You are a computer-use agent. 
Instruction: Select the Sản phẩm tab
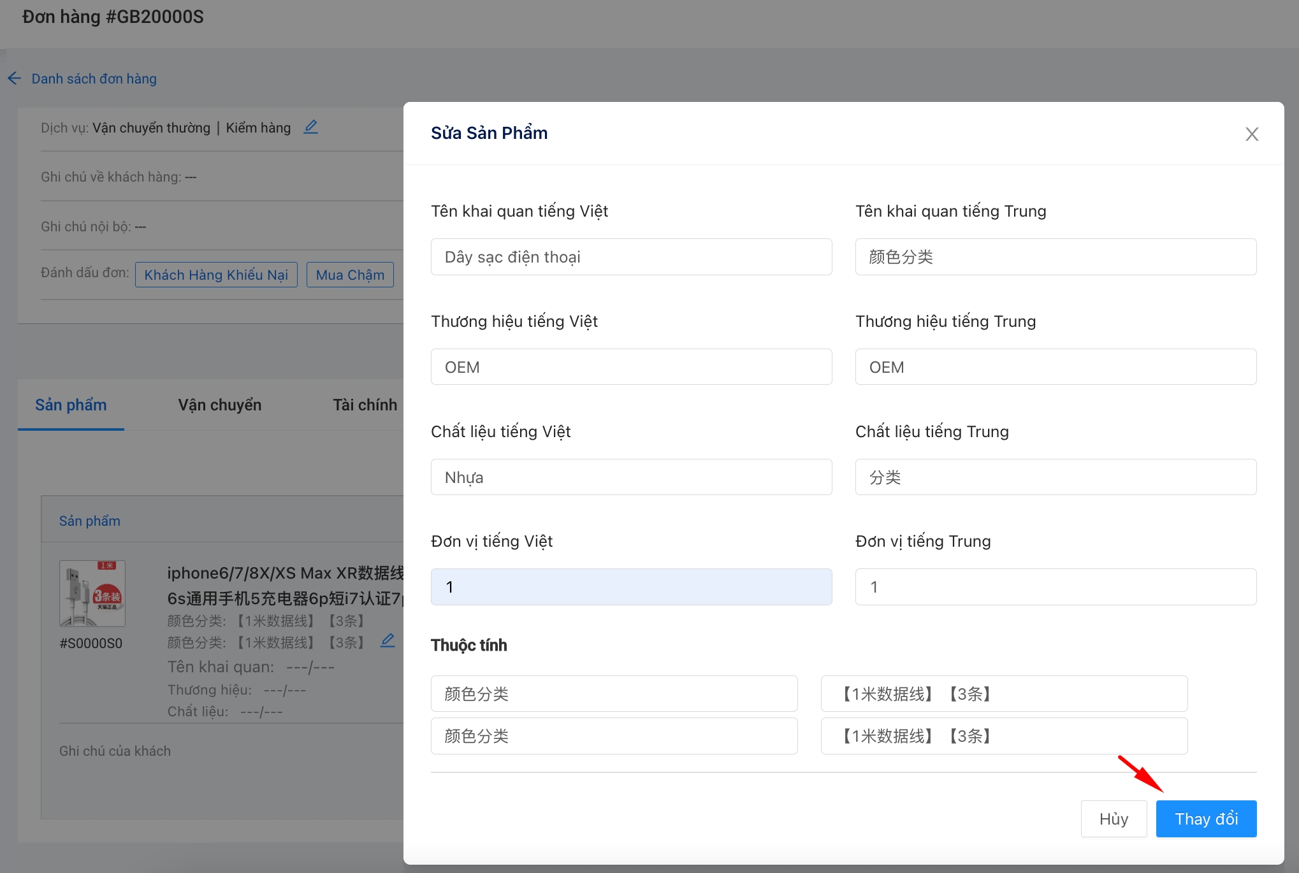[x=71, y=405]
